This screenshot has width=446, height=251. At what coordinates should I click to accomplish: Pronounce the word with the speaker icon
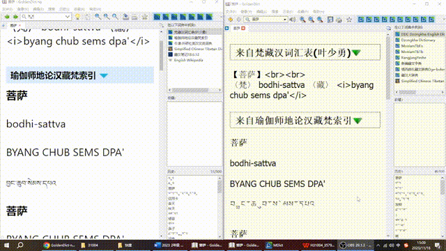[x=292, y=20]
